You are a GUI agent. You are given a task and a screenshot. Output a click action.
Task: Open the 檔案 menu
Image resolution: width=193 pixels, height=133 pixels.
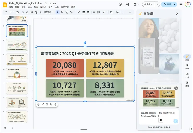[11, 7]
